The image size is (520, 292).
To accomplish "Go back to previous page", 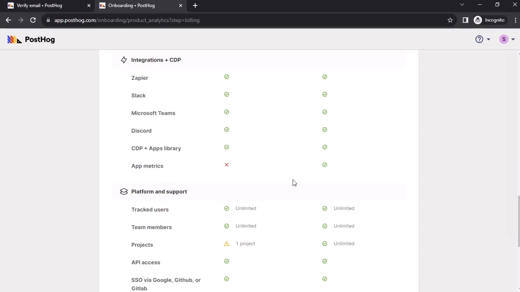I will (8, 20).
